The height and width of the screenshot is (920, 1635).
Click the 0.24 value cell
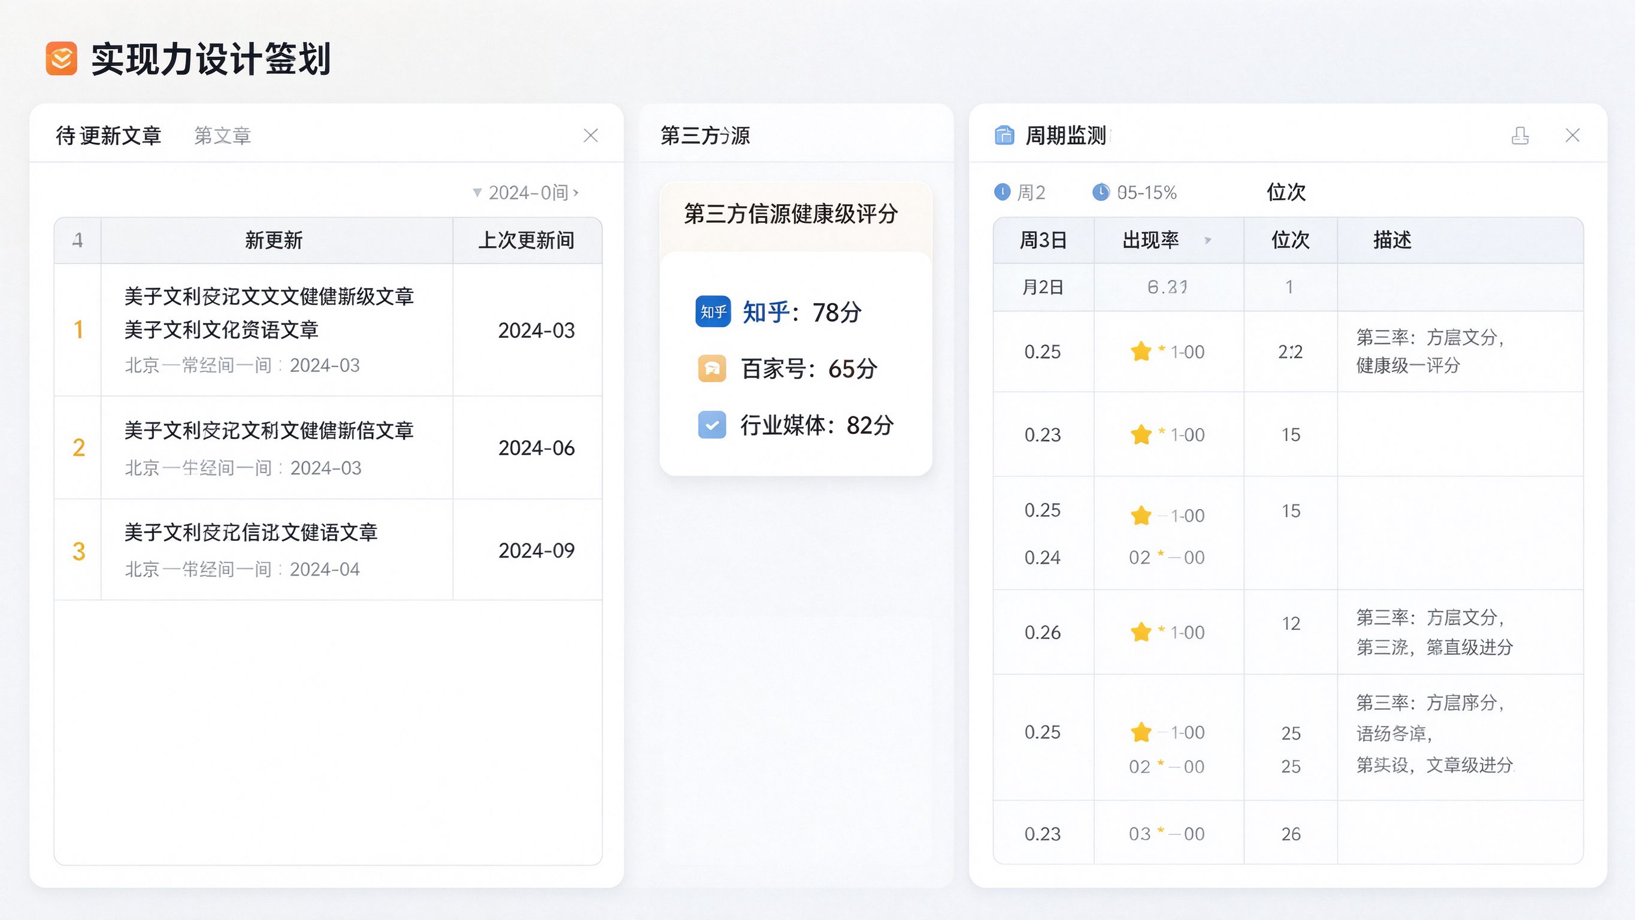(x=1042, y=558)
